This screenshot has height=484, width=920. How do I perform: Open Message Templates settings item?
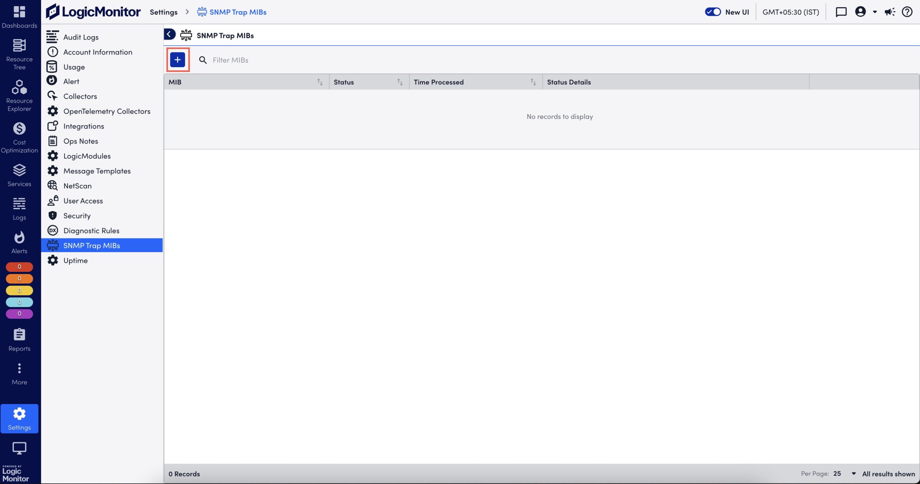click(x=102, y=171)
